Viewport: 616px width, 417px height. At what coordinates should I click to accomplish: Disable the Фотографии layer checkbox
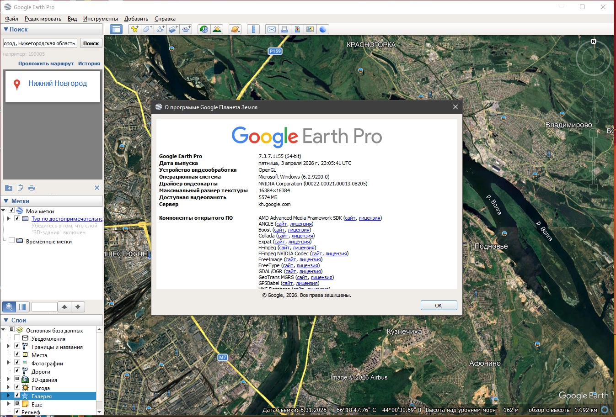17,363
